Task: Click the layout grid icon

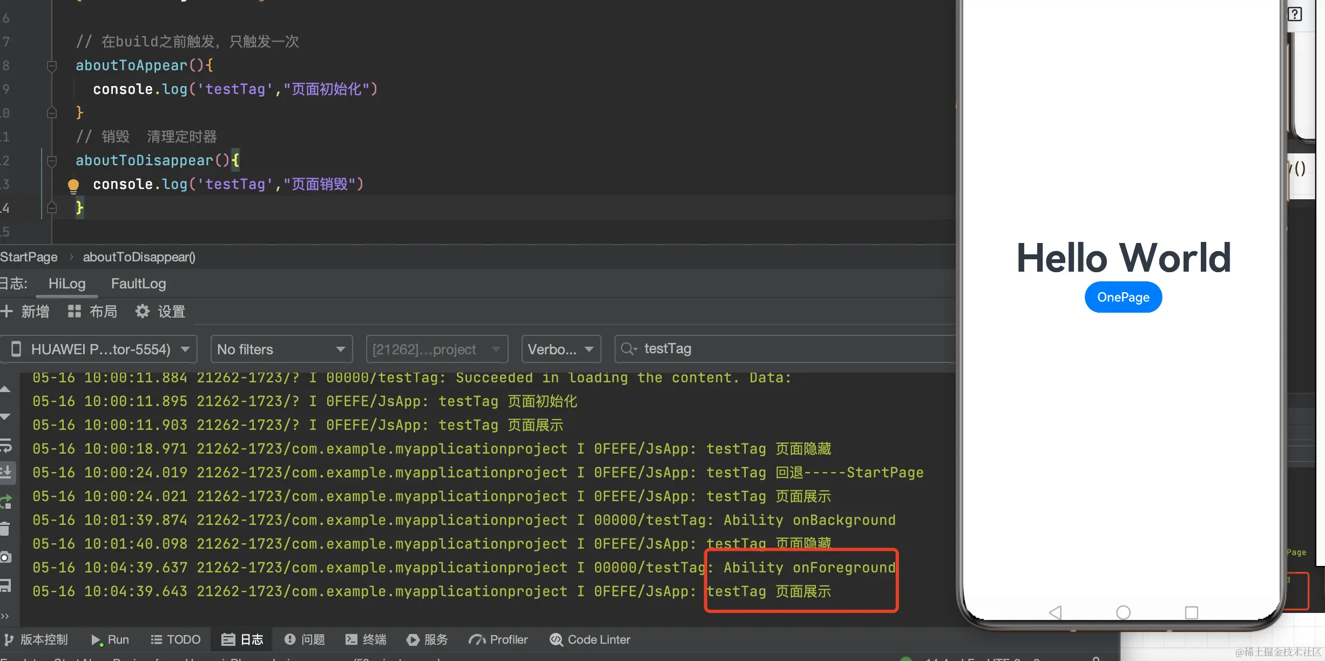Action: pyautogui.click(x=75, y=312)
